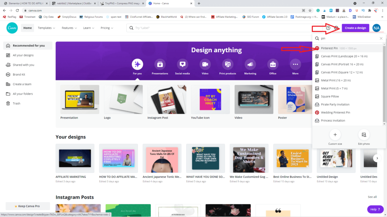
Task: Select the Print products category icon
Action: (228, 64)
